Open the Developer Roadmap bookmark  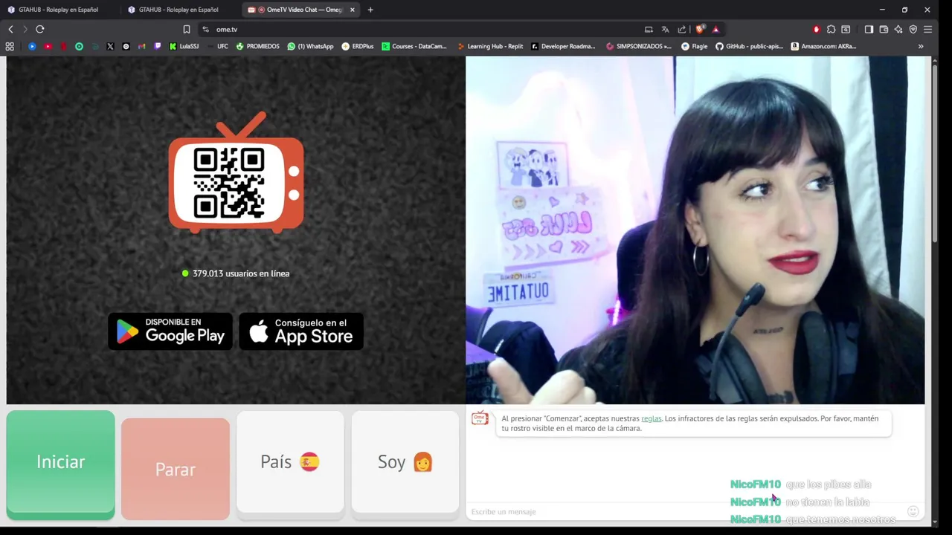click(563, 46)
